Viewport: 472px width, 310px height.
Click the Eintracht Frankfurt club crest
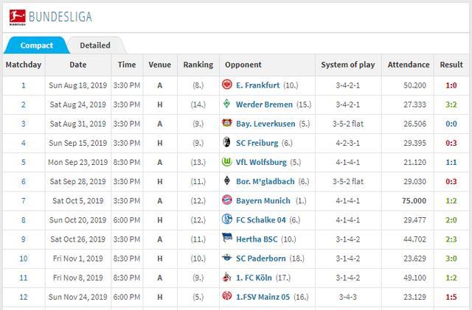(x=227, y=85)
